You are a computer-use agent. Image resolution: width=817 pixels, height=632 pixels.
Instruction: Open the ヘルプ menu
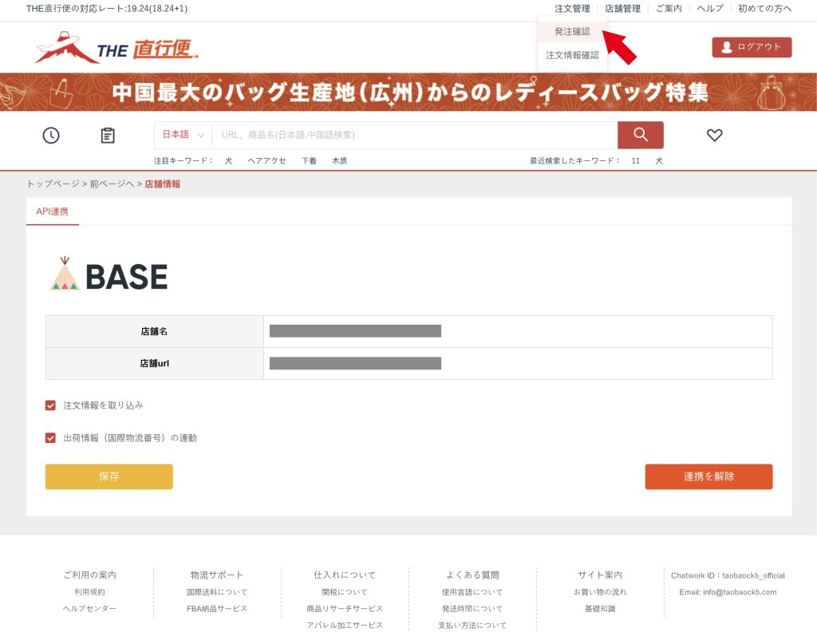tap(710, 8)
